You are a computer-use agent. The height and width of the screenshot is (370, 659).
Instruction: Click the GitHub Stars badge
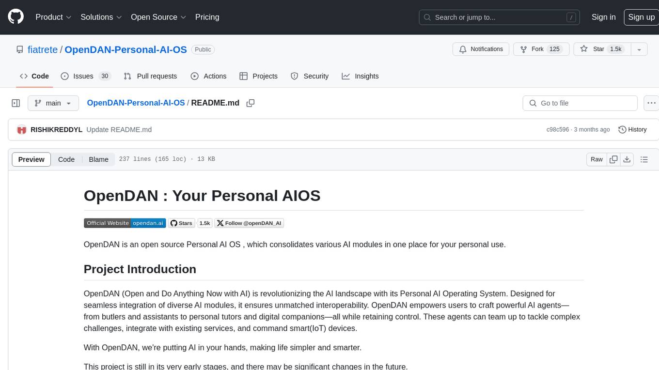182,223
